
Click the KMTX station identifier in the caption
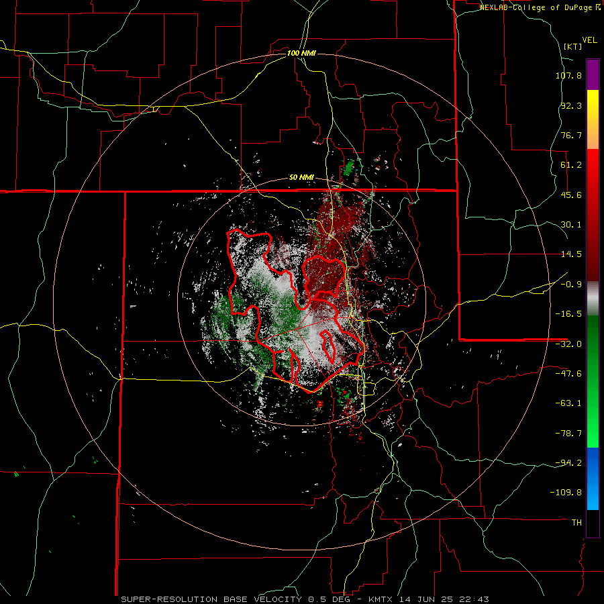point(381,599)
